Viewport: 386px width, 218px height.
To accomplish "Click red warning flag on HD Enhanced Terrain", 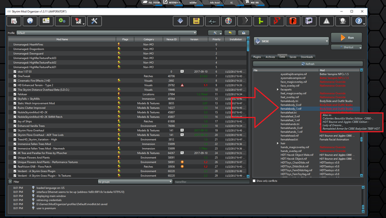I will [182, 85].
